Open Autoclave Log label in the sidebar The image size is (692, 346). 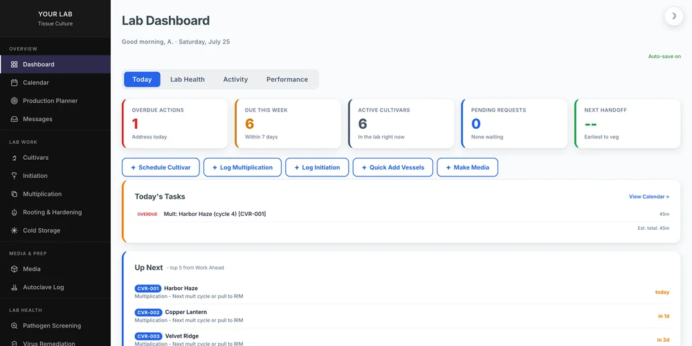43,287
